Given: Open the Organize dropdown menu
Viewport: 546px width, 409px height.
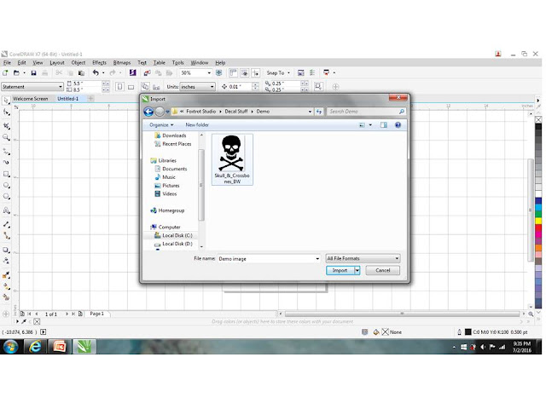Looking at the screenshot, I should [x=161, y=125].
